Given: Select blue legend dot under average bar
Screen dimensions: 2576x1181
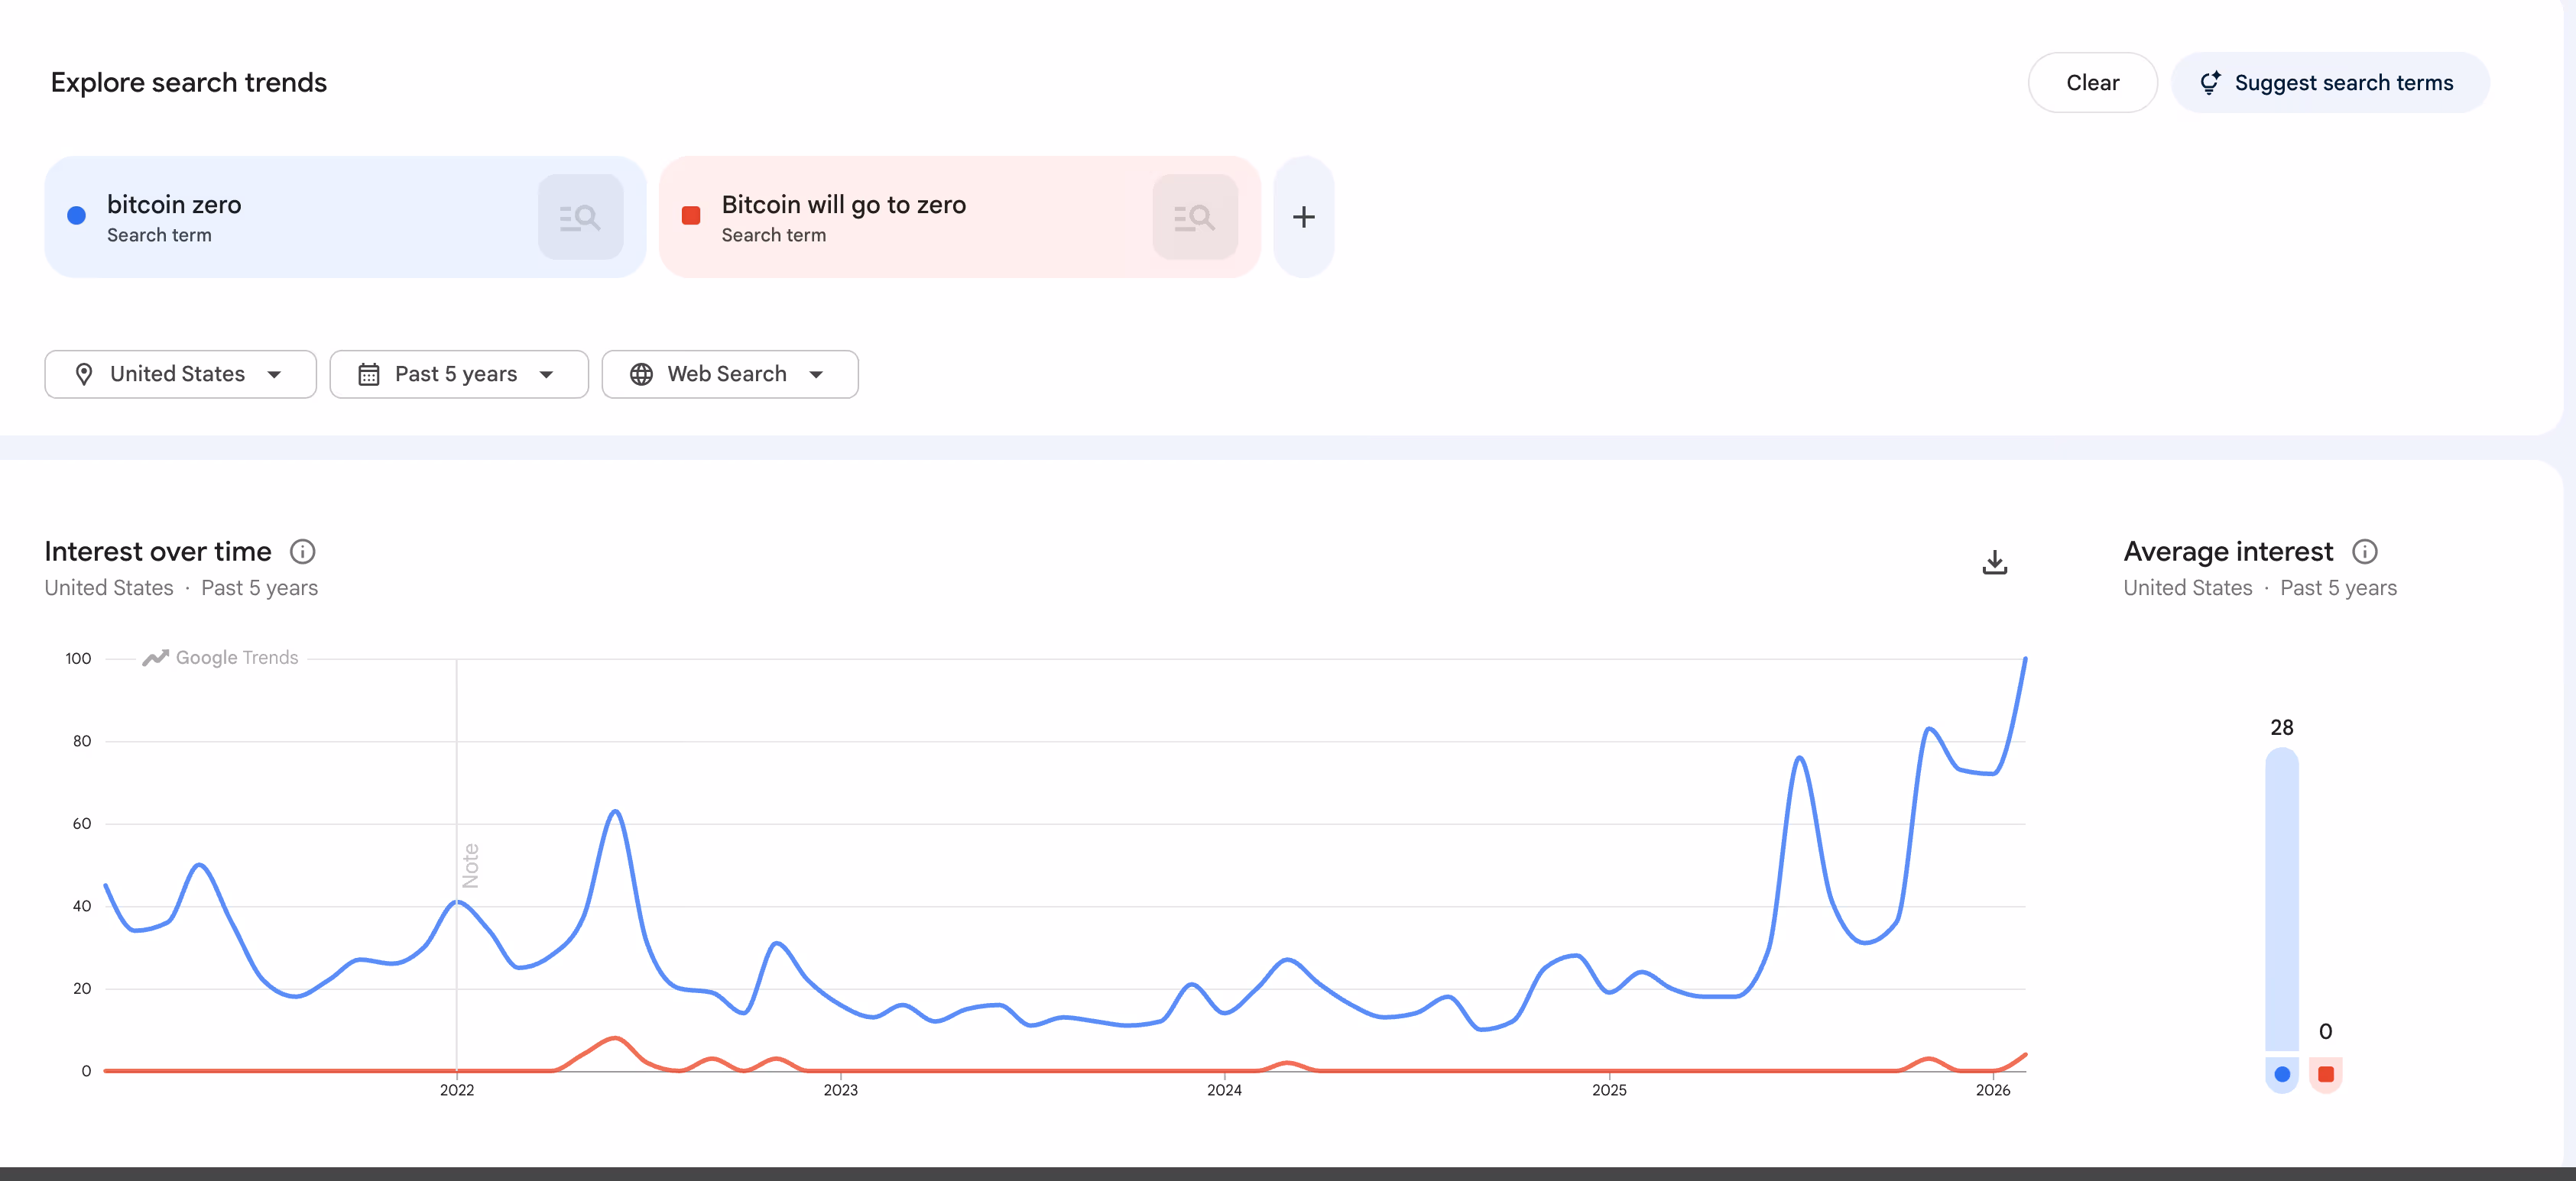Looking at the screenshot, I should [x=2281, y=1074].
